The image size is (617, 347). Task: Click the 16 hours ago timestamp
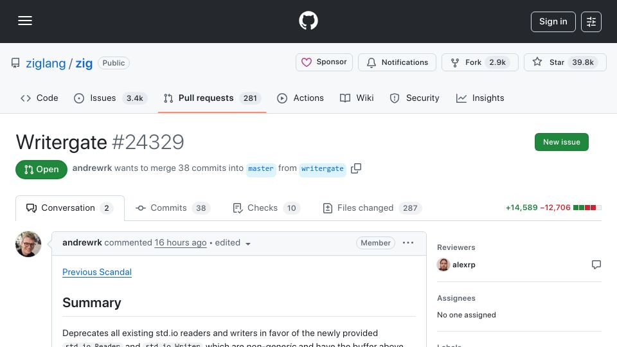point(180,243)
